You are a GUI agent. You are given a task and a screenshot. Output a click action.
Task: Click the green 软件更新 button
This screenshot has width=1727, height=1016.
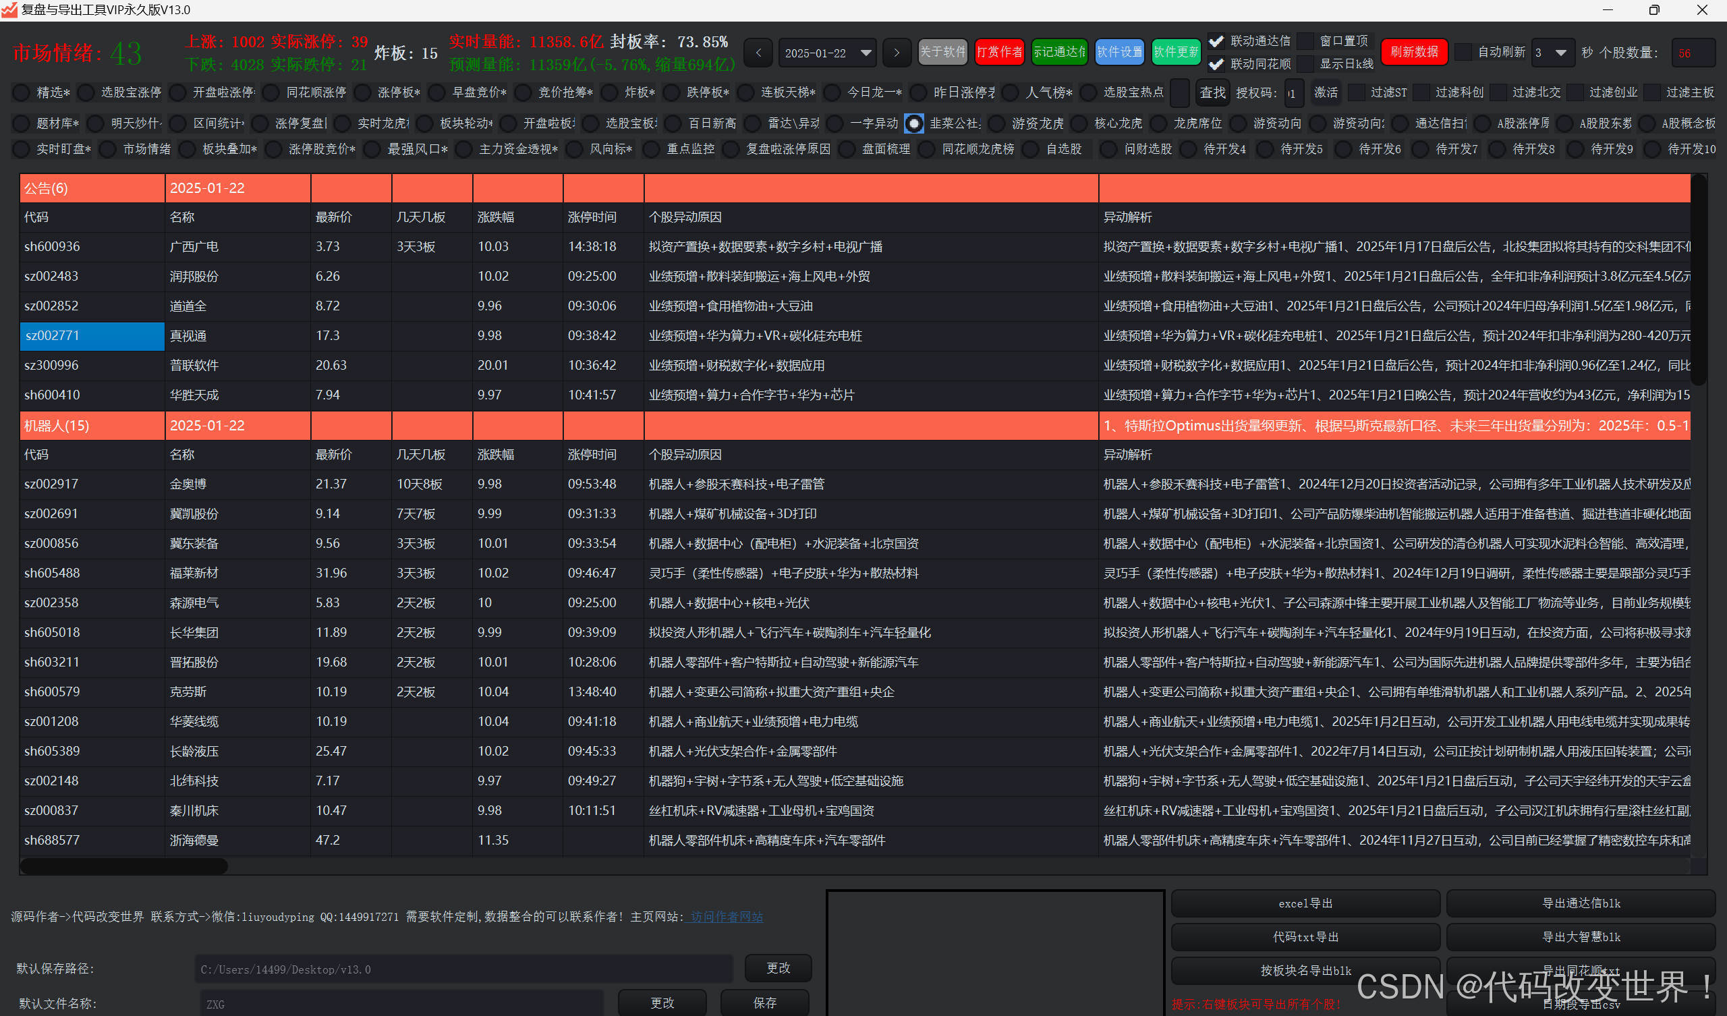[x=1175, y=52]
